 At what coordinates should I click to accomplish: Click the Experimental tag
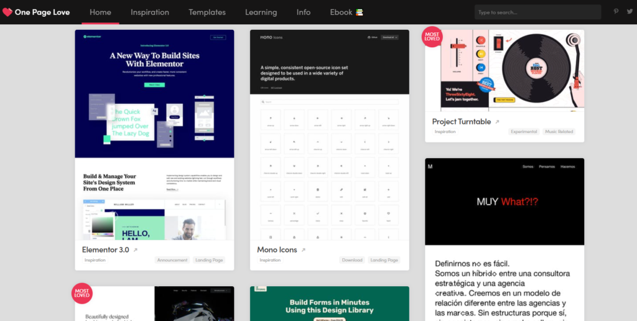point(524,132)
